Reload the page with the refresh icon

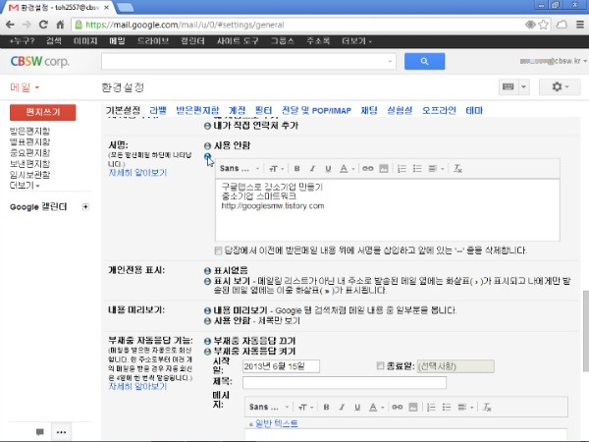click(43, 25)
